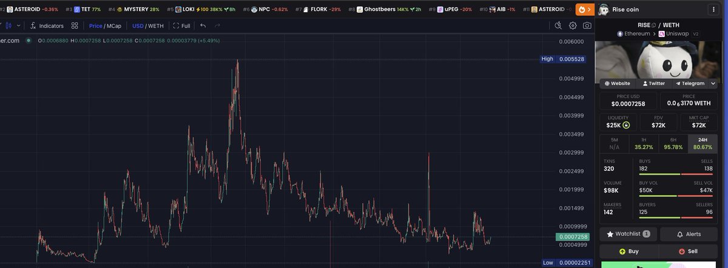
Task: Toggle the green live status dot
Action: [29, 41]
